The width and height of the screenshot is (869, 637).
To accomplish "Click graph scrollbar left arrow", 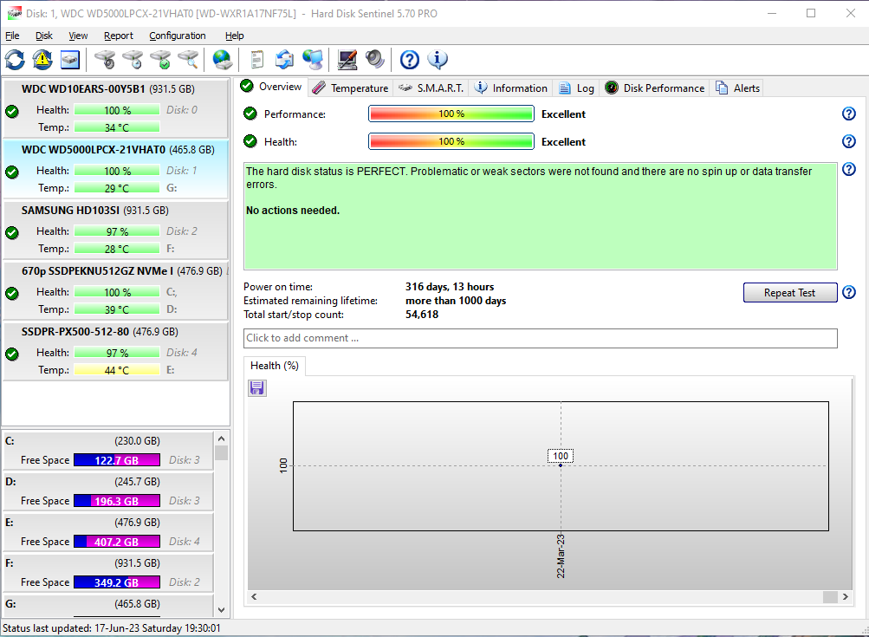I will tap(254, 596).
